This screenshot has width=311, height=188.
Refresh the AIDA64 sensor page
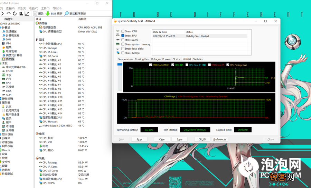coord(15,13)
